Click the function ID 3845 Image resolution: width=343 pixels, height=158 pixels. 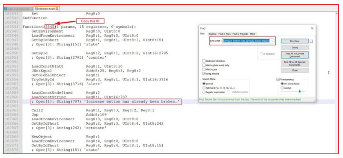pyautogui.click(x=50, y=27)
